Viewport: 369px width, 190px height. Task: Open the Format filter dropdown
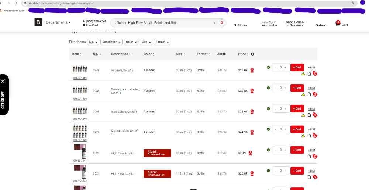(x=162, y=42)
